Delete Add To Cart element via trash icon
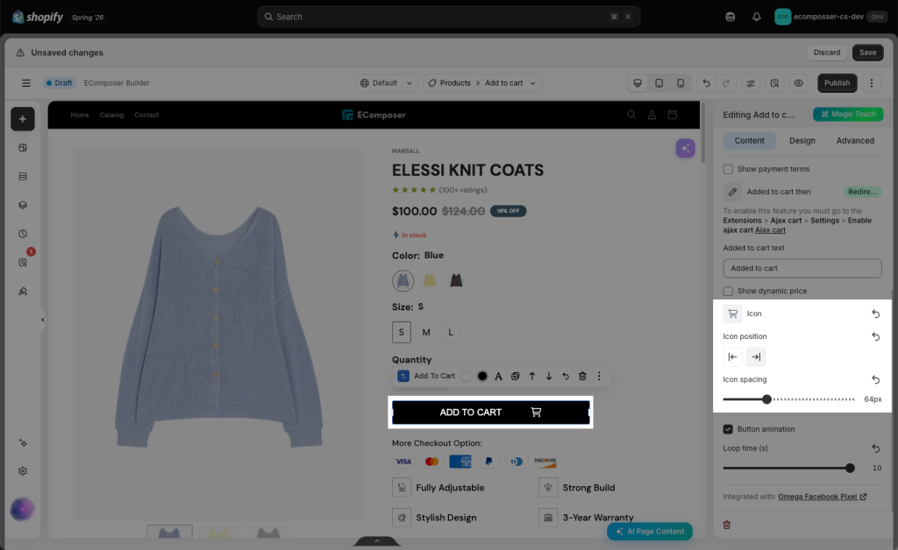Viewport: 898px width, 550px height. [x=582, y=376]
